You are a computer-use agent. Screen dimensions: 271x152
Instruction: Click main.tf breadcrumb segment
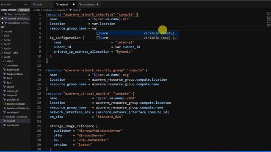pyautogui.click(x=76, y=10)
